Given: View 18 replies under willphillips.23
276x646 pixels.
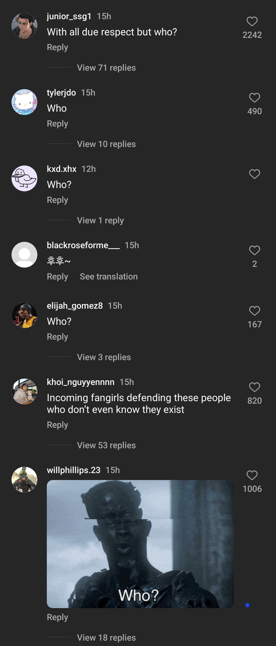Looking at the screenshot, I should 106,638.
